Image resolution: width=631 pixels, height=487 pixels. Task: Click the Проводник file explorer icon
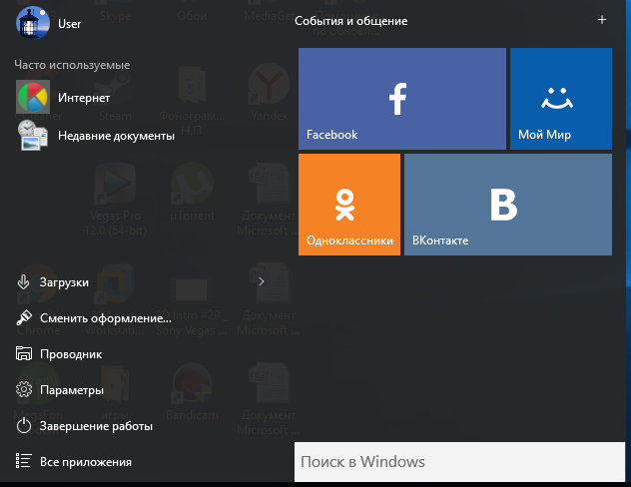pos(24,353)
